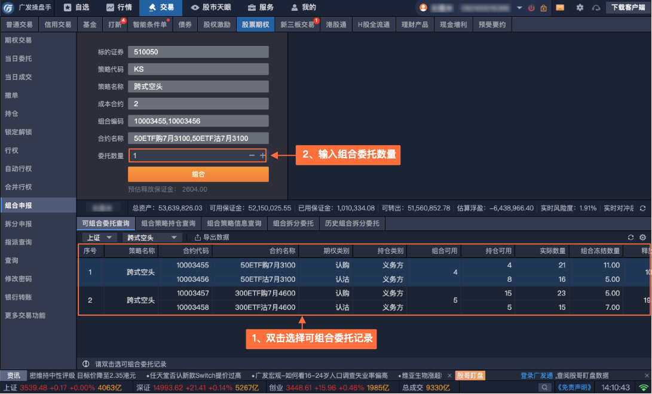Viewport: 652px width, 394px height.
Task: Click 上证 index 3539.48 in status bar
Action: [x=62, y=388]
